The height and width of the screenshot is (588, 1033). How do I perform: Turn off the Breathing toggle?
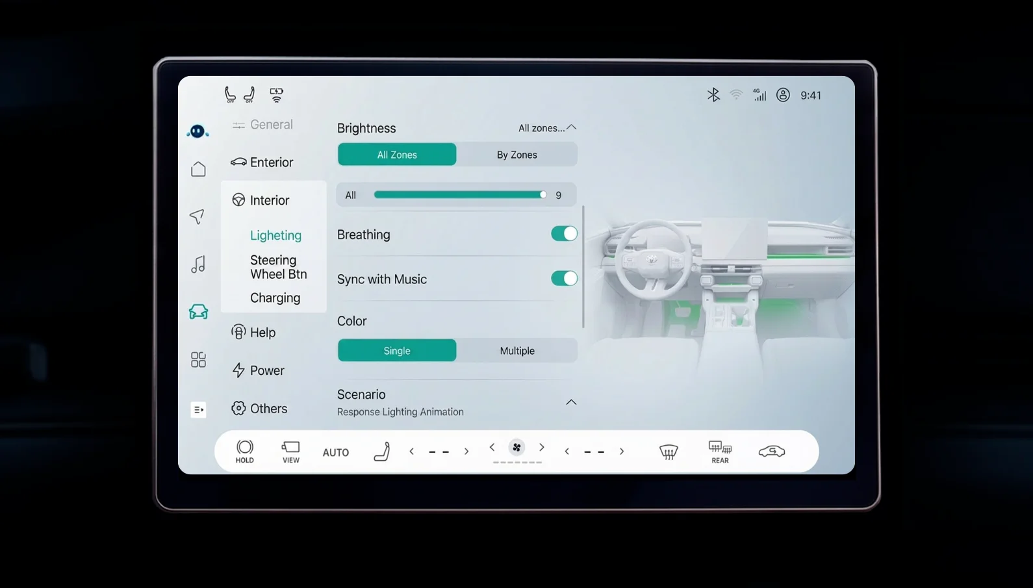pos(564,234)
